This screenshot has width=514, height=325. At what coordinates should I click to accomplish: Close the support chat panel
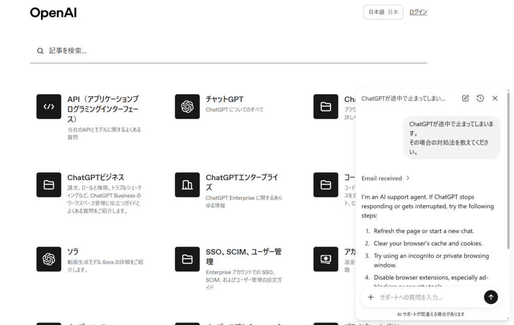coord(495,98)
